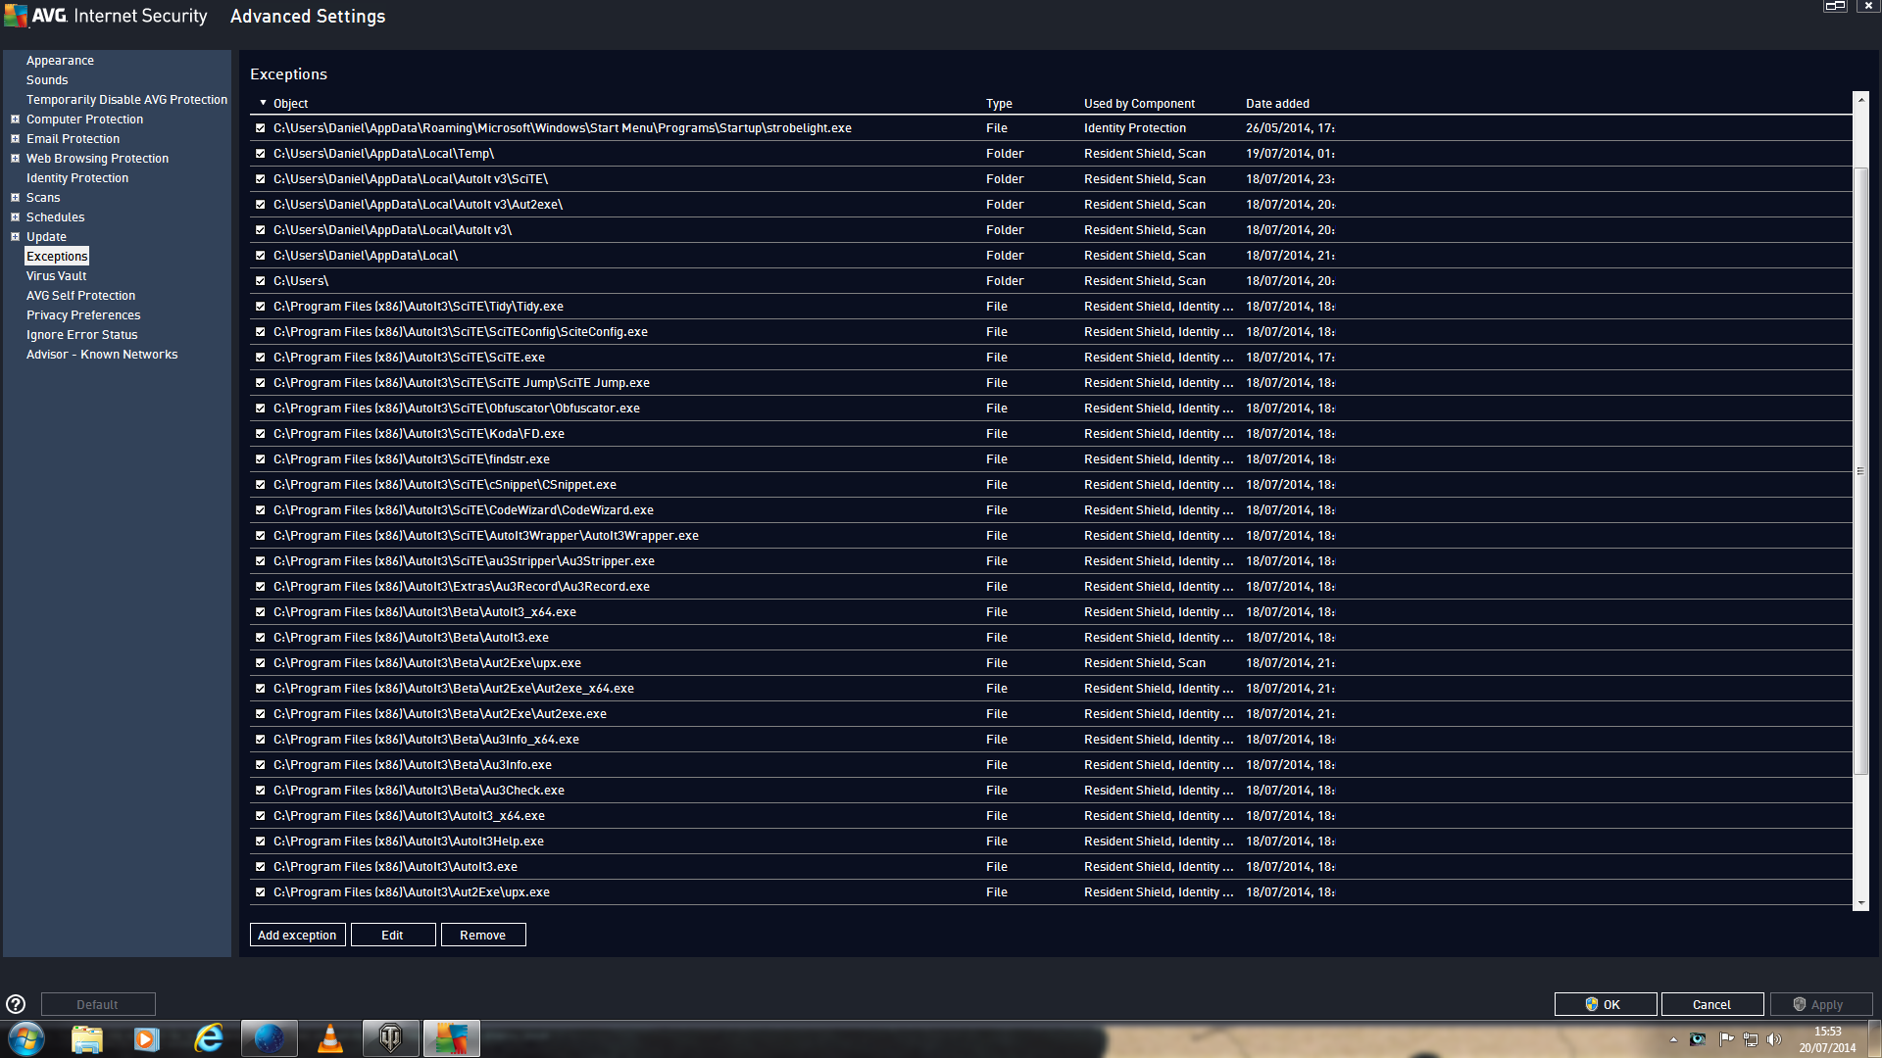1882x1058 pixels.
Task: Open Internet Explorer from taskbar
Action: pos(209,1038)
